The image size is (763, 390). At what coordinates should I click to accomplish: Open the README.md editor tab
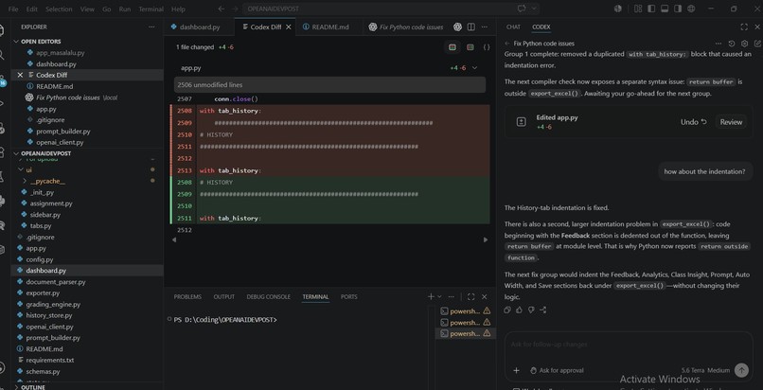(x=330, y=27)
